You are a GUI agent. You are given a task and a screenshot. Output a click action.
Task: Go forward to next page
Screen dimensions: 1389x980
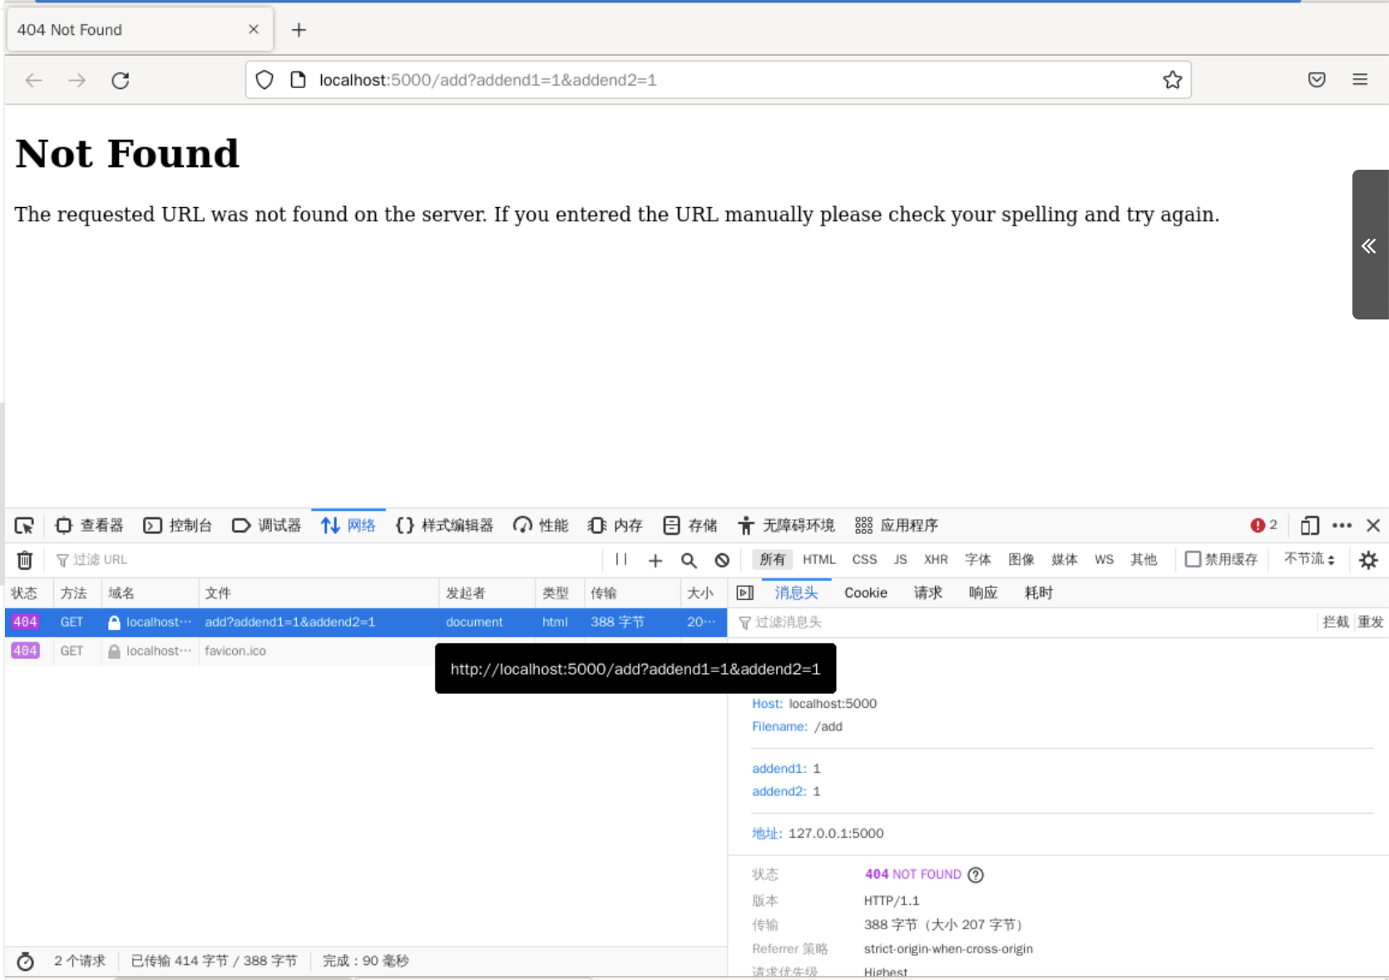click(x=77, y=80)
